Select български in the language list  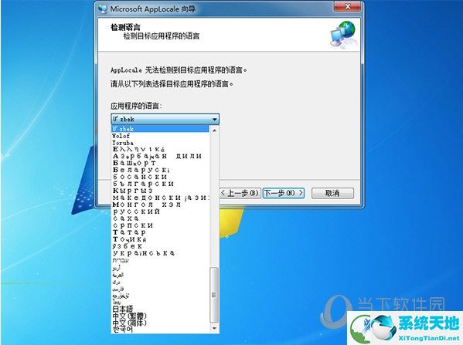160,184
